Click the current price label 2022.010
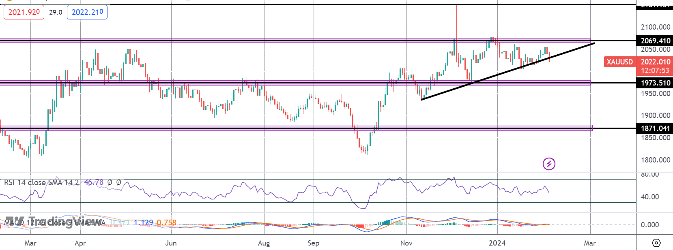 (x=655, y=62)
